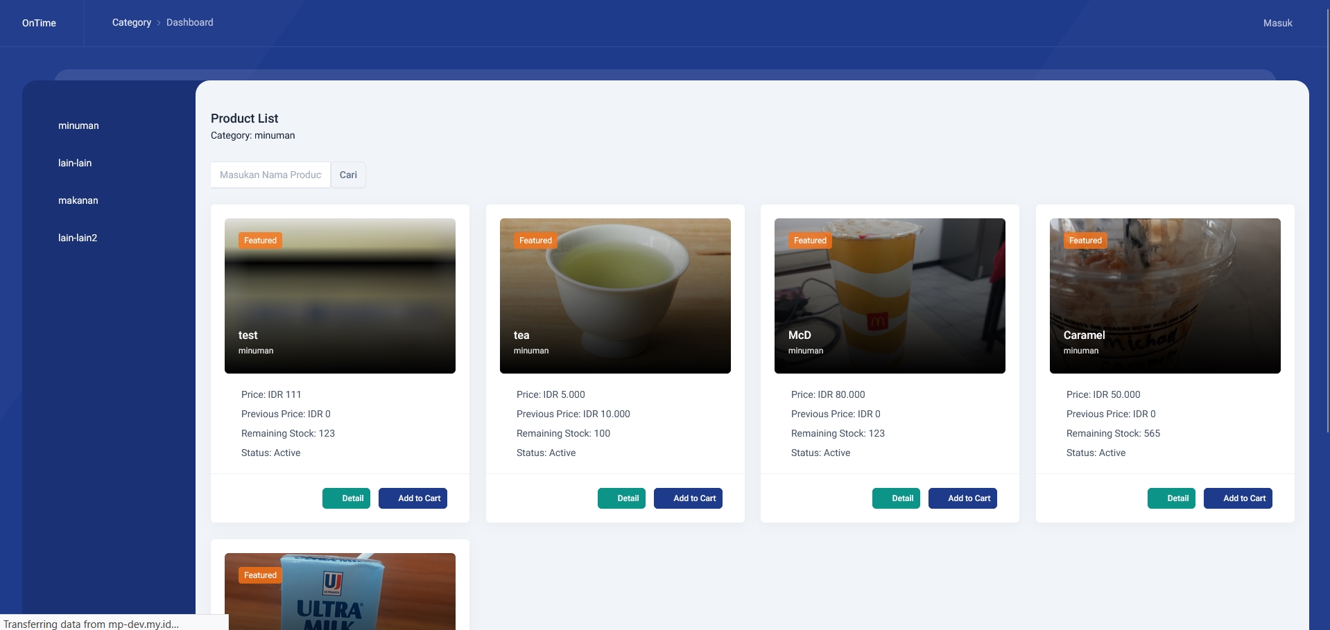Click the Cari search button
Viewport: 1330px width, 630px height.
[x=348, y=175]
